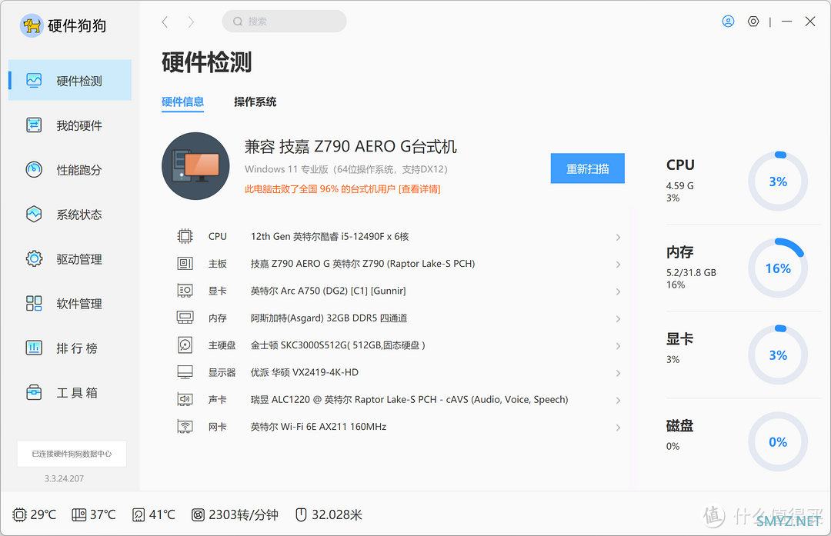Screen dimensions: 831x536
Task: Expand the CPU i5-12490F row chevron
Action: pyautogui.click(x=618, y=238)
